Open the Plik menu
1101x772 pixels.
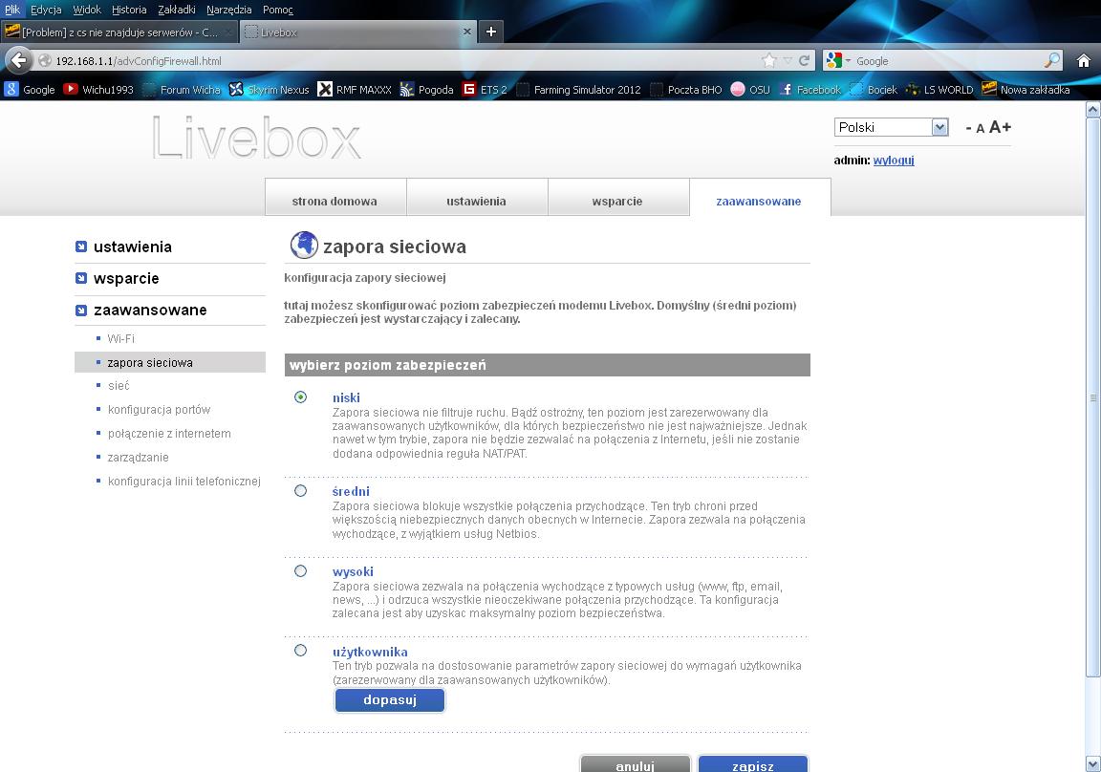[12, 10]
